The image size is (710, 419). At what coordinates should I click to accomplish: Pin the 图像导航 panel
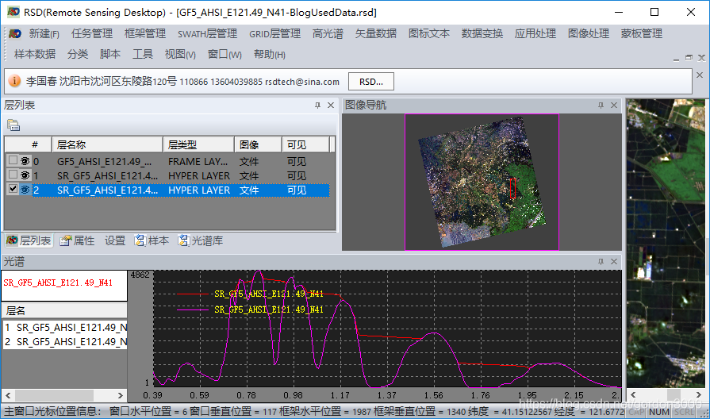coord(601,105)
